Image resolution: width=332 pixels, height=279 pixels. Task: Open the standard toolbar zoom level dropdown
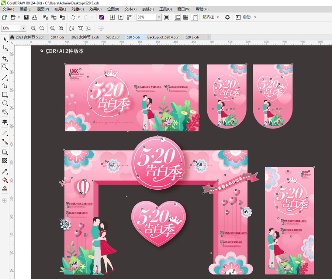point(159,17)
